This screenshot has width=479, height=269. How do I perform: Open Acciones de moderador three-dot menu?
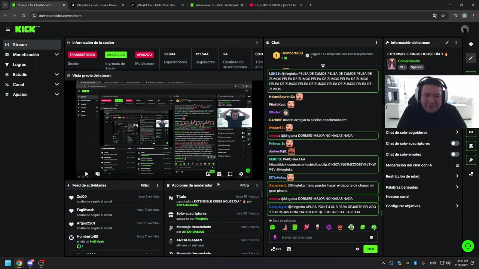[x=257, y=185]
